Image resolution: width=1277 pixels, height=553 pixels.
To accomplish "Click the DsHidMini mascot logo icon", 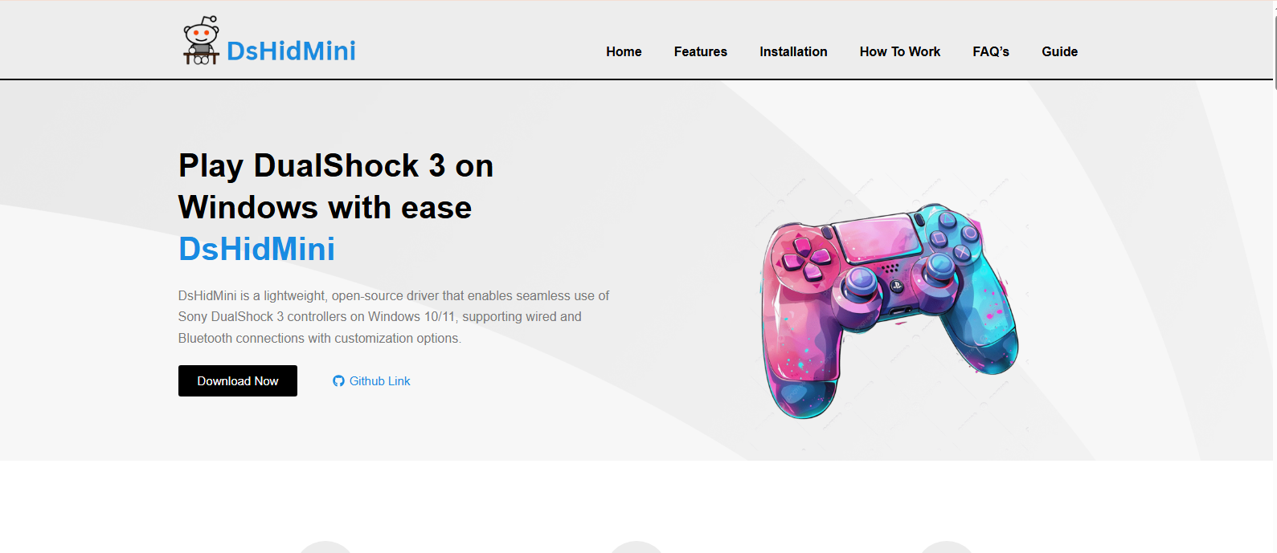I will (x=201, y=40).
